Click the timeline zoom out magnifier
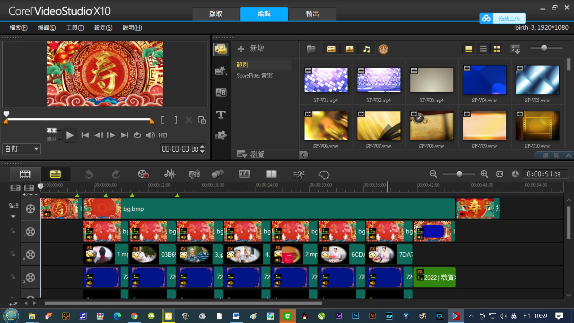The height and width of the screenshot is (323, 574). coord(433,174)
